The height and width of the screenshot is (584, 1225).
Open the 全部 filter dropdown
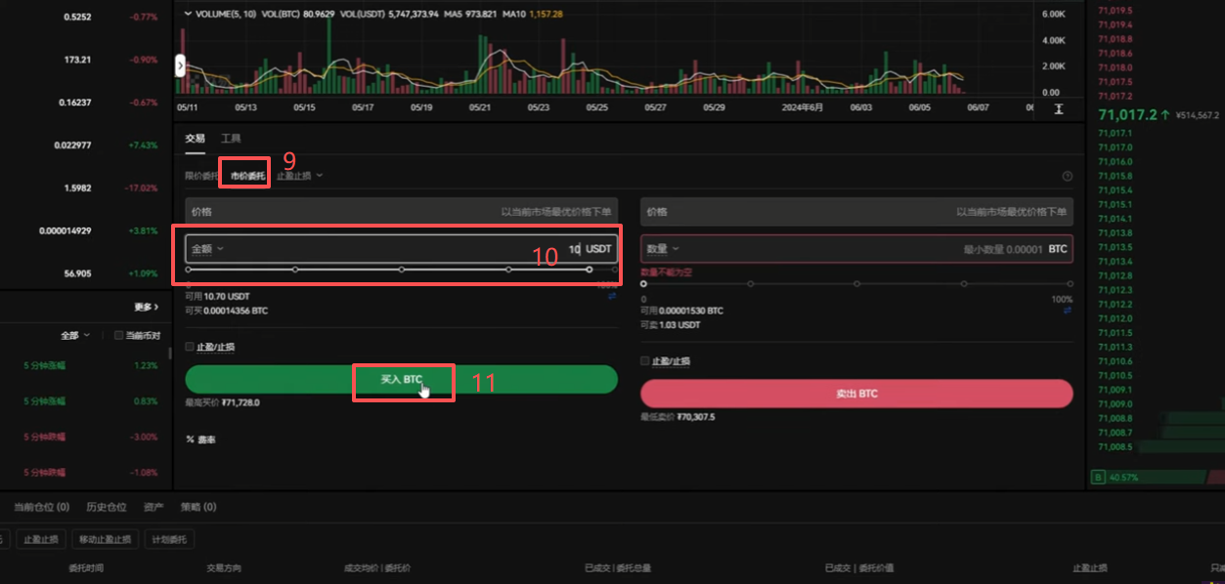[x=75, y=335]
